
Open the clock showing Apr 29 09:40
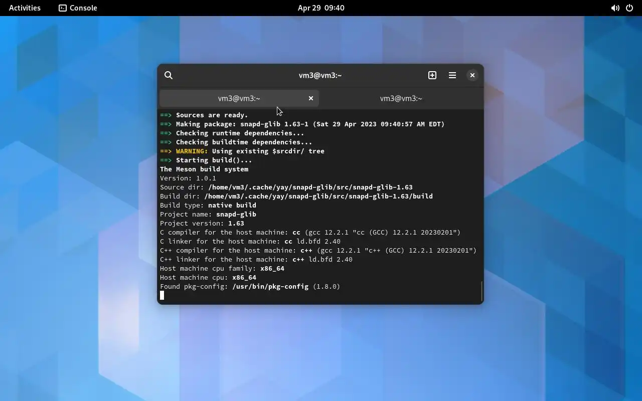(x=321, y=8)
